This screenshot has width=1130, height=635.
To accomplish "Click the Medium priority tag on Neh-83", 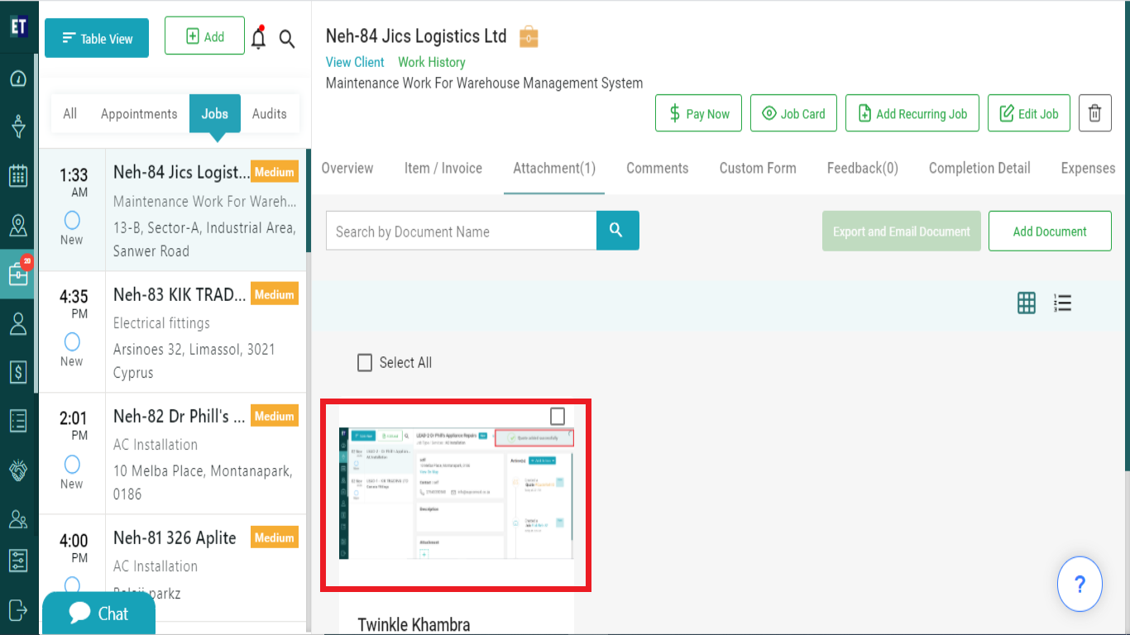I will [275, 294].
